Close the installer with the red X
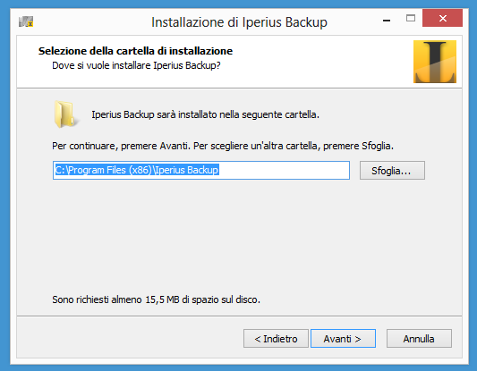 [x=443, y=18]
